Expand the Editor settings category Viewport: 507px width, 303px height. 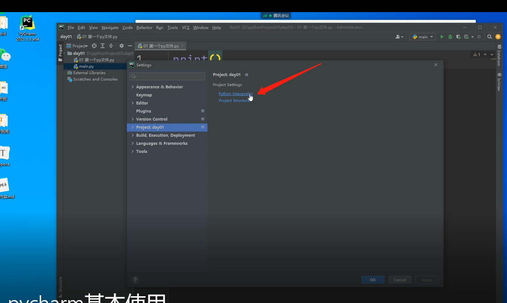[x=133, y=103]
